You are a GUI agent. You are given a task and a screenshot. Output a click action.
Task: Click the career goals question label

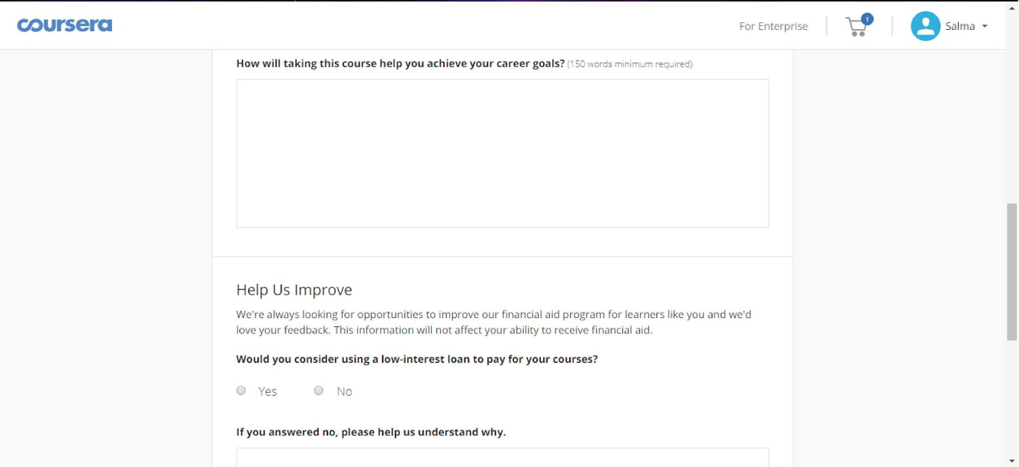click(x=401, y=64)
